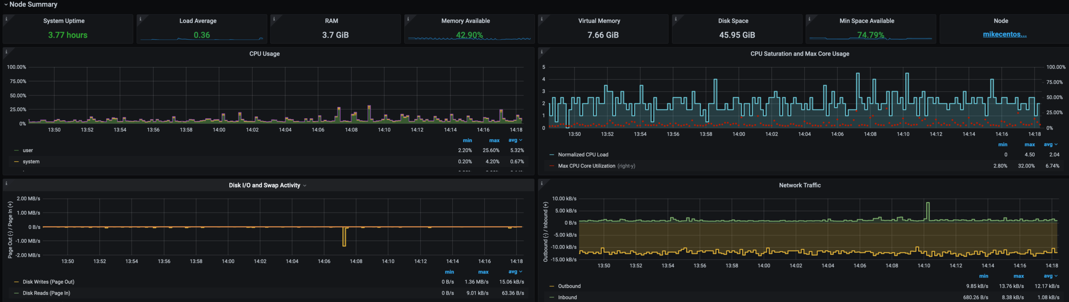
Task: Toggle the user series in CPU Usage legend
Action: pyautogui.click(x=28, y=150)
